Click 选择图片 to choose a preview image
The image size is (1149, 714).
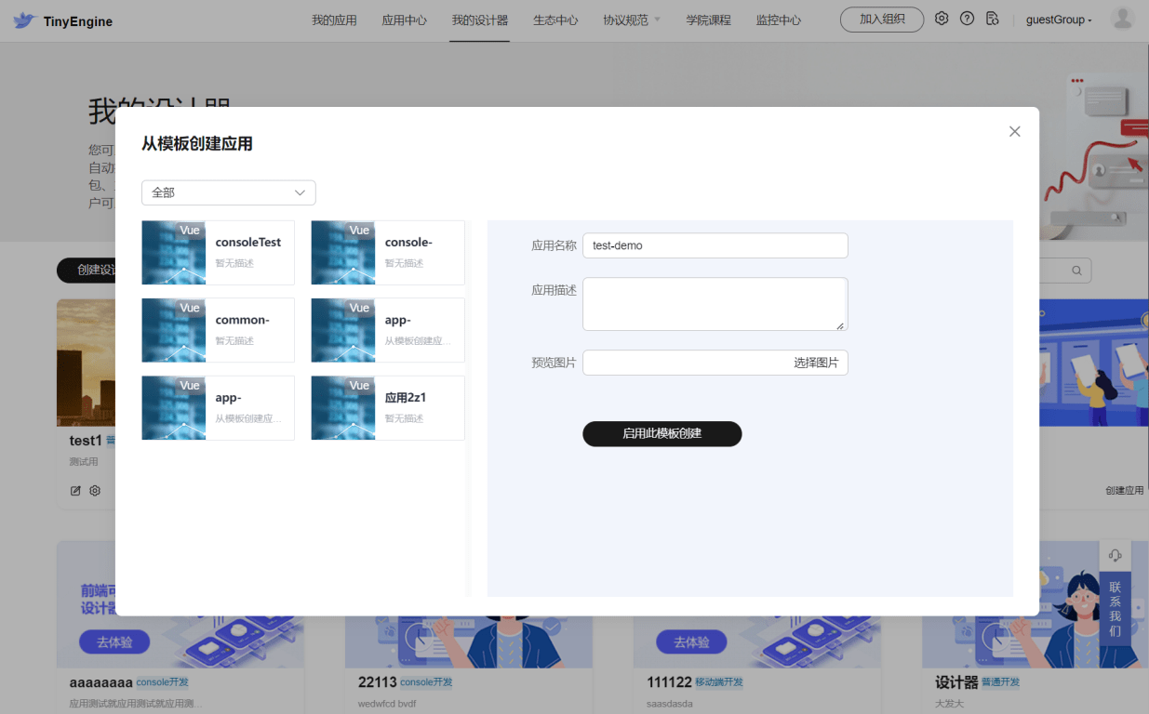click(x=815, y=363)
